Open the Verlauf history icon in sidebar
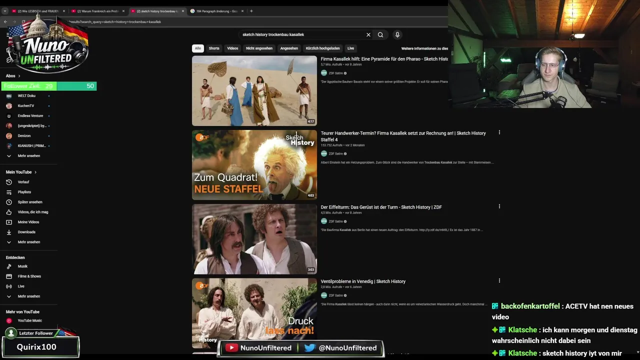This screenshot has width=640, height=360. 8,182
